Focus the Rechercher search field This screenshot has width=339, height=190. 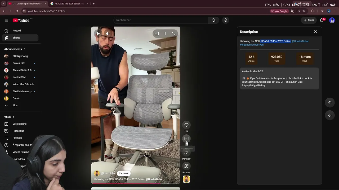(x=161, y=20)
